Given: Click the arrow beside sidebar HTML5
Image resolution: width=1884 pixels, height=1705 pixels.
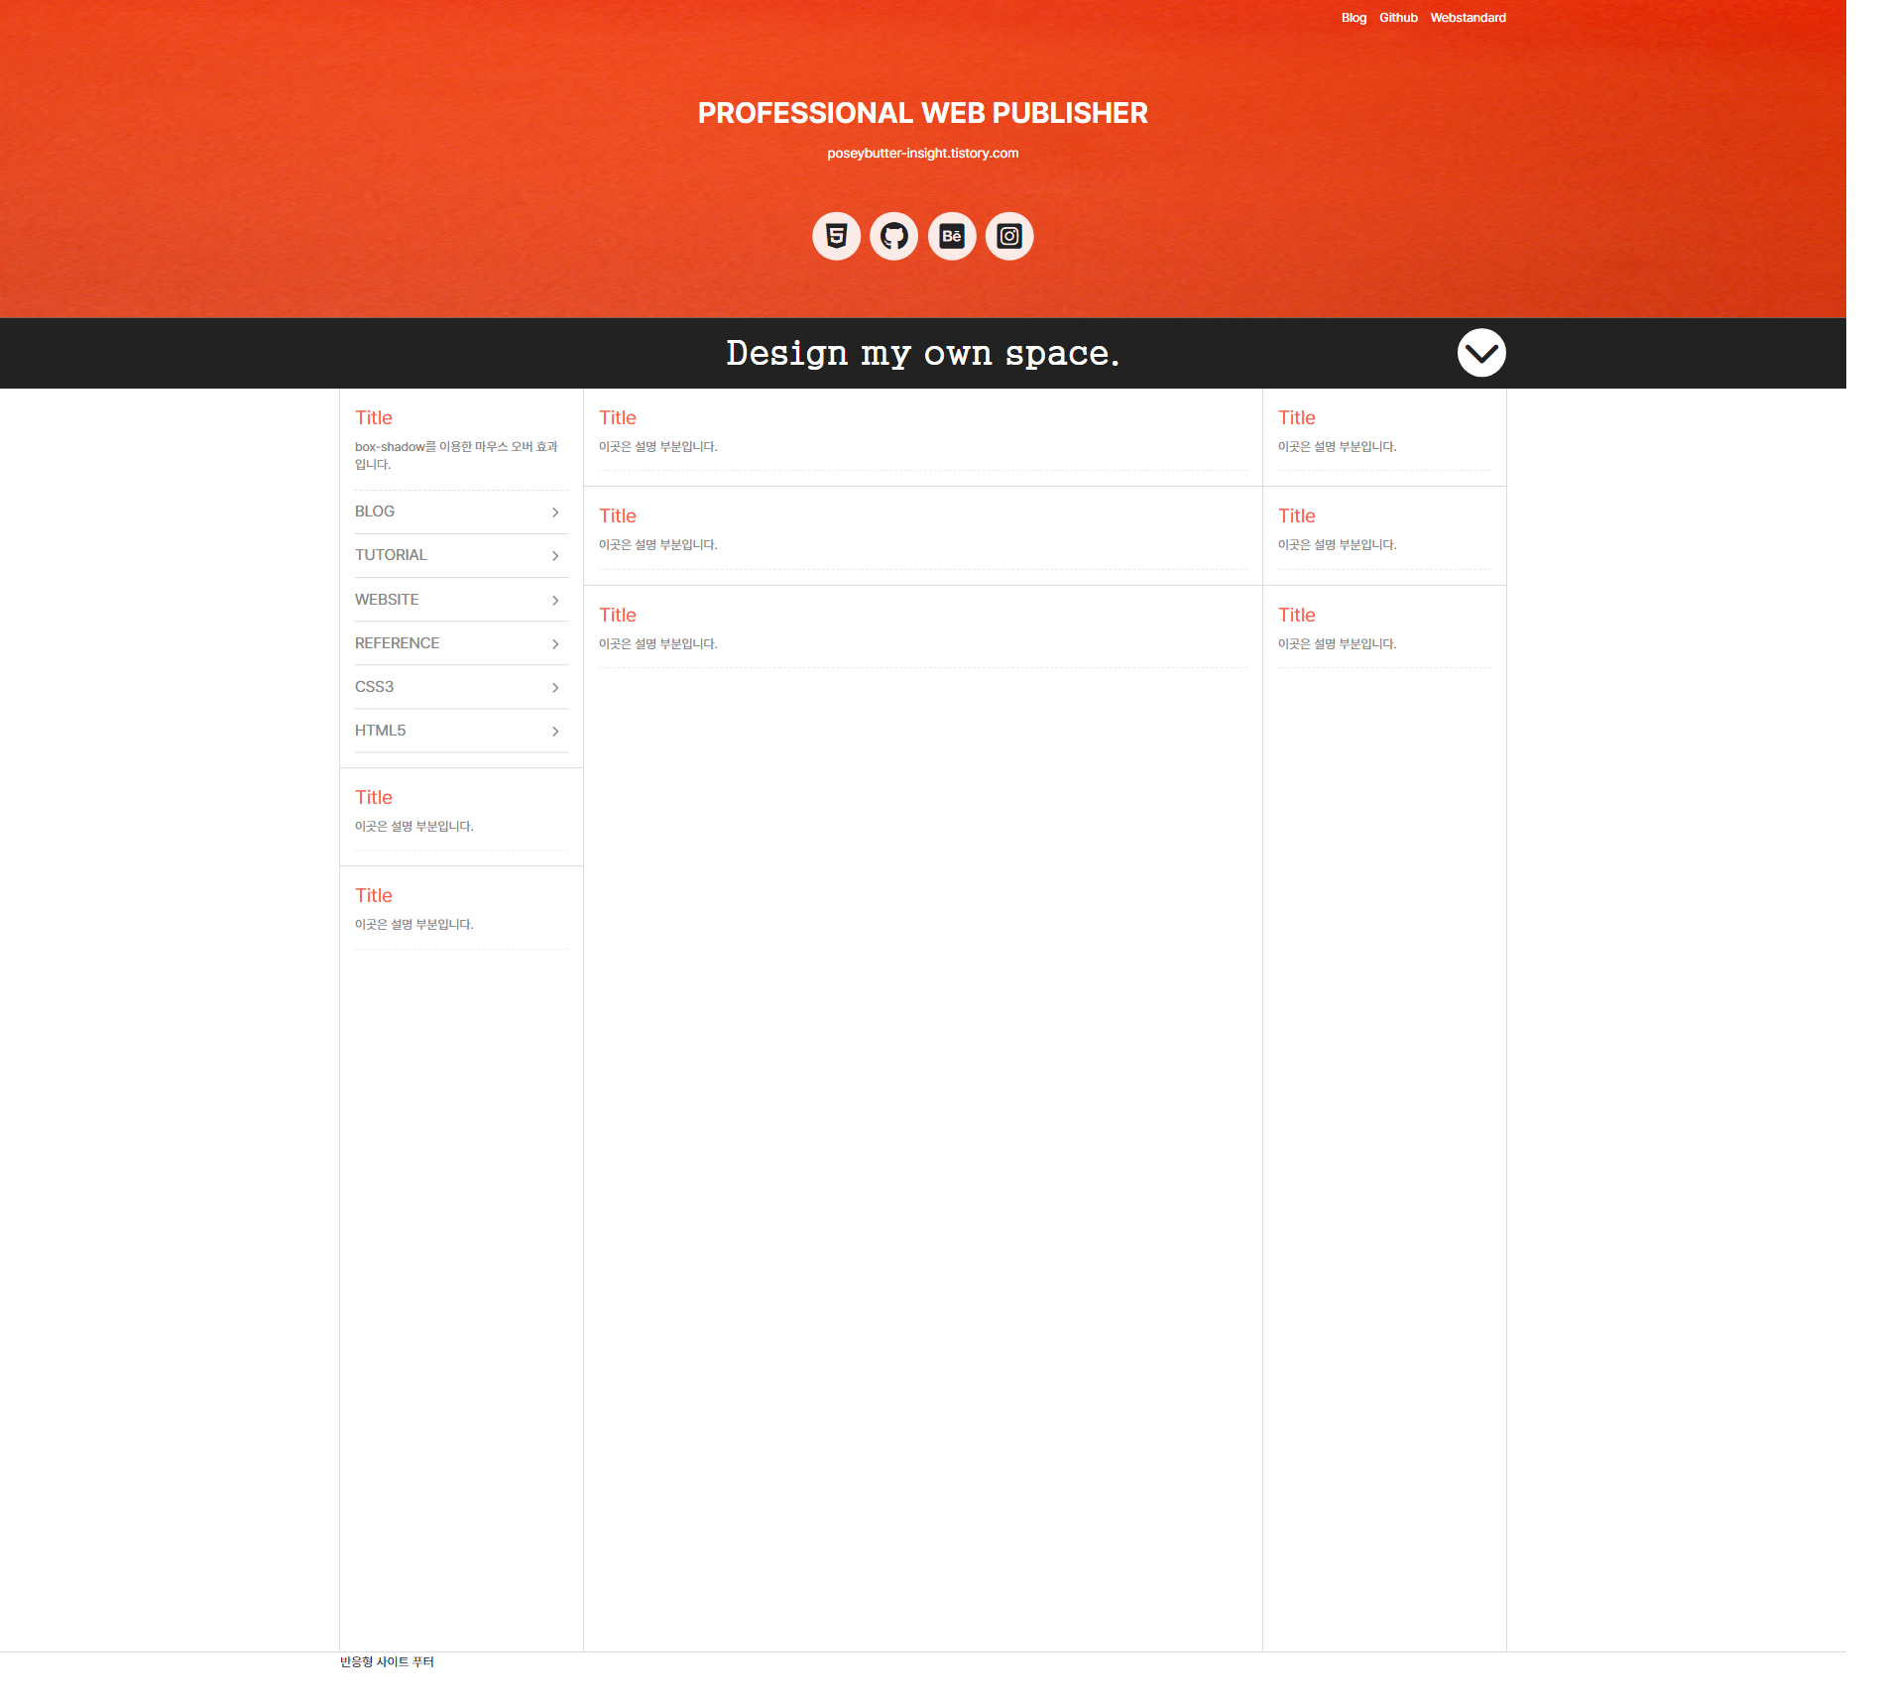Looking at the screenshot, I should (555, 732).
